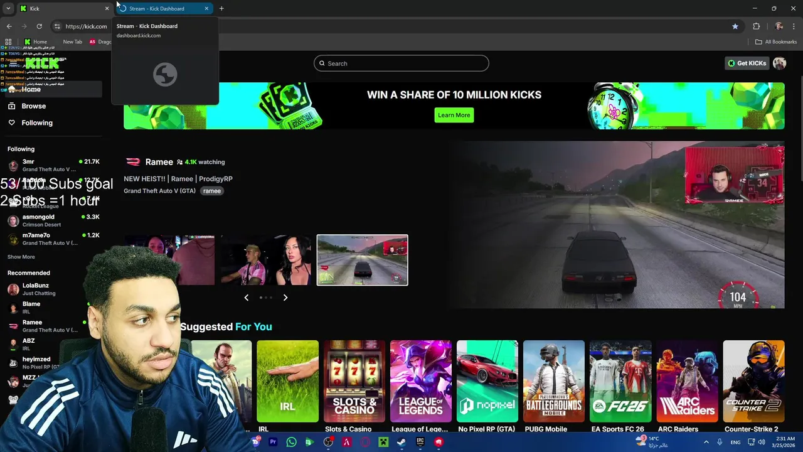Viewport: 803px width, 452px height.
Task: Open asmongold channel in sidebar
Action: pyautogui.click(x=53, y=220)
